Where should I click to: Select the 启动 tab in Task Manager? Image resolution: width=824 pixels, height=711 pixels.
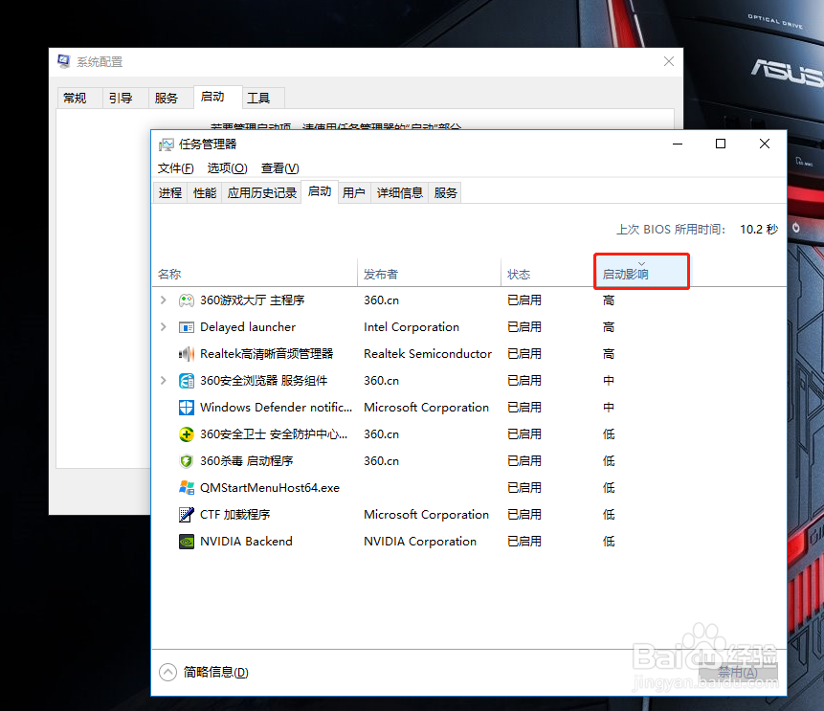[319, 191]
